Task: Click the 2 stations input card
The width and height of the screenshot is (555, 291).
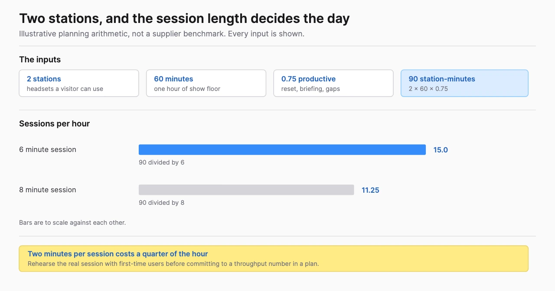Action: (x=79, y=83)
